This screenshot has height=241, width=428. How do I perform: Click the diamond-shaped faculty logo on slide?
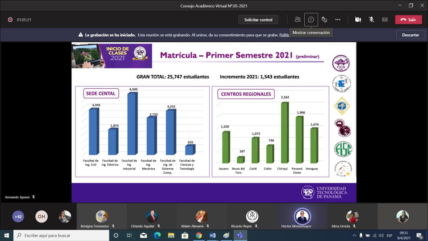tap(342, 106)
